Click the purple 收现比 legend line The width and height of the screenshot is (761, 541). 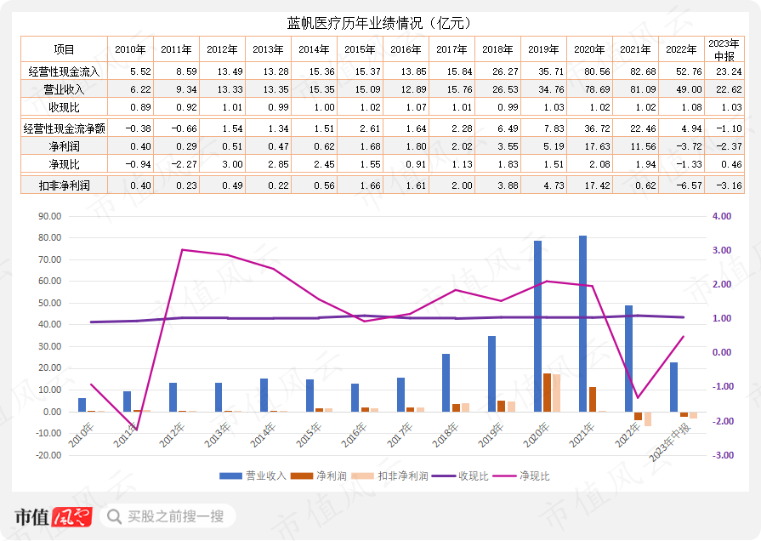444,476
